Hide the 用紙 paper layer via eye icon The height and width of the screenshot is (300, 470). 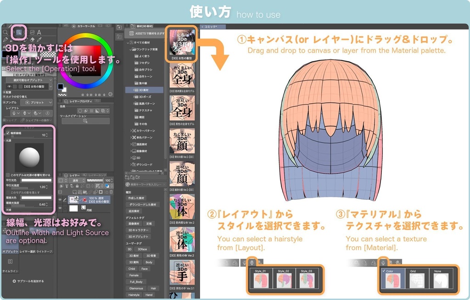60,208
